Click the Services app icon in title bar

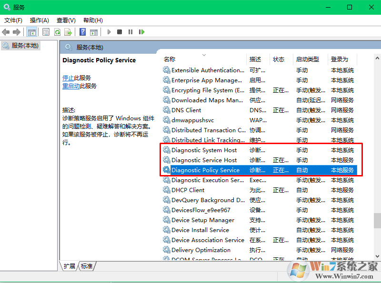[7, 7]
